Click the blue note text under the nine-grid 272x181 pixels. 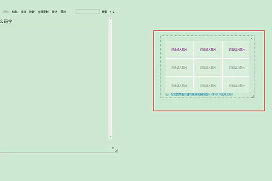(199, 95)
